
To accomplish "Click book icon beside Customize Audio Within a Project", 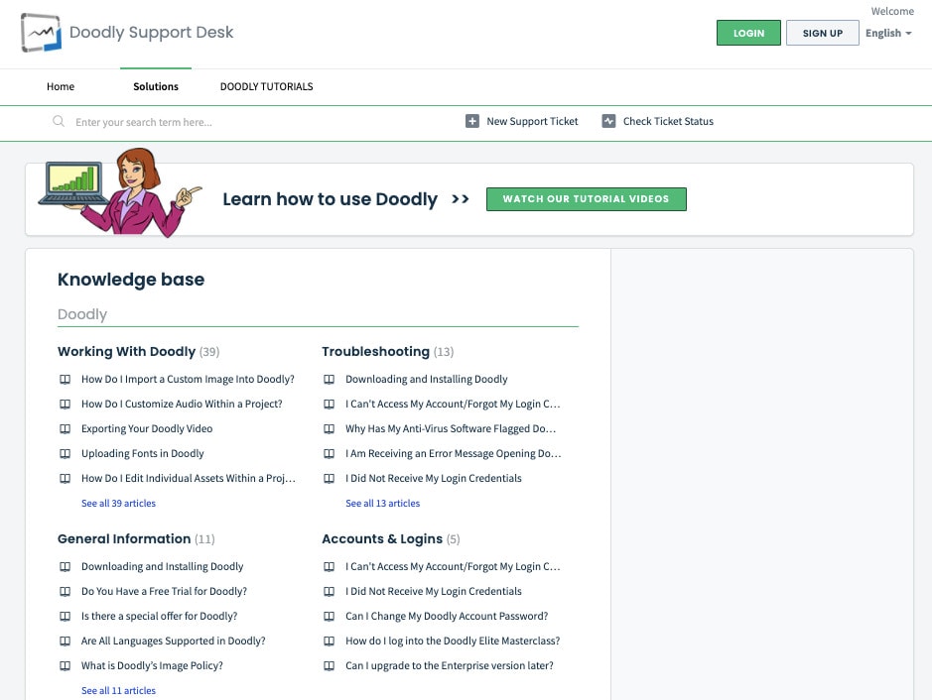I will click(65, 405).
